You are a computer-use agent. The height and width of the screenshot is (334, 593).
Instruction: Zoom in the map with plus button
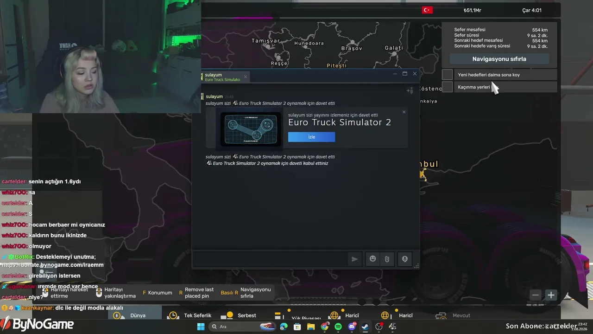coord(551,295)
